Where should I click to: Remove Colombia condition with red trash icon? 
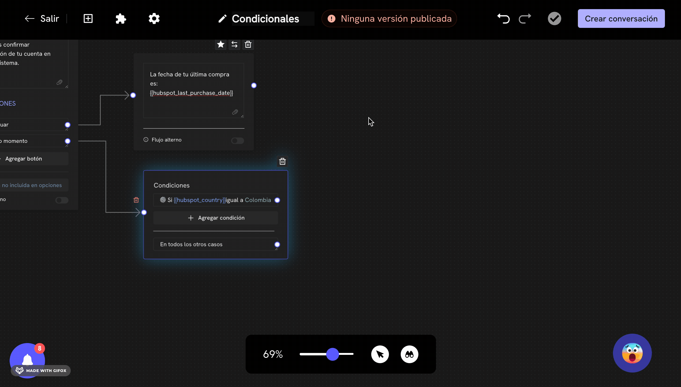click(x=136, y=200)
